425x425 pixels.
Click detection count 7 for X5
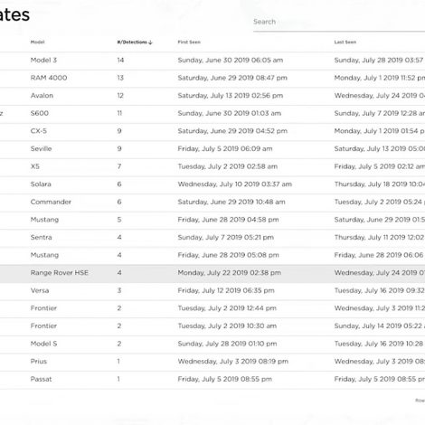coord(119,166)
